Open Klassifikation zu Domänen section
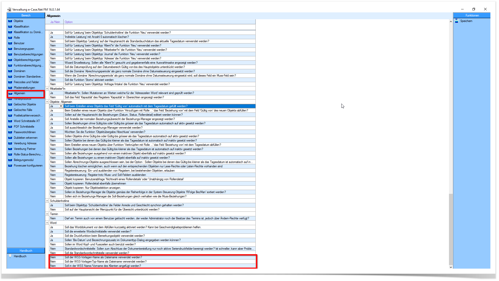499x281 pixels. 28,32
